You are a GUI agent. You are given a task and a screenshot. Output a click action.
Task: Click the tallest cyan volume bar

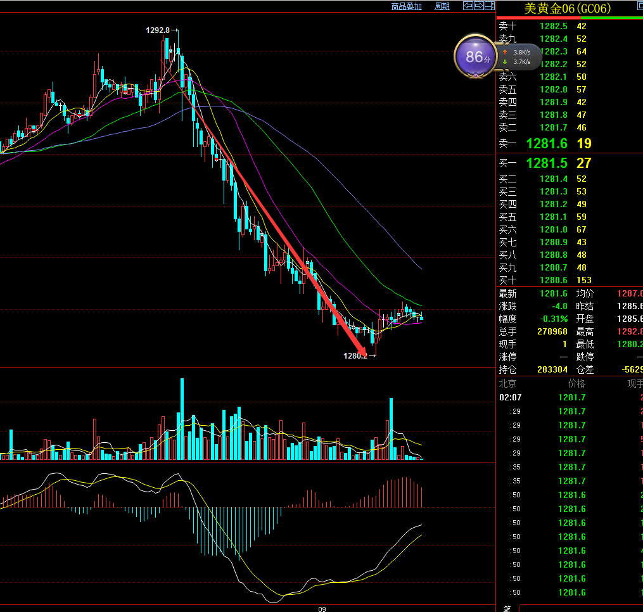tap(182, 419)
